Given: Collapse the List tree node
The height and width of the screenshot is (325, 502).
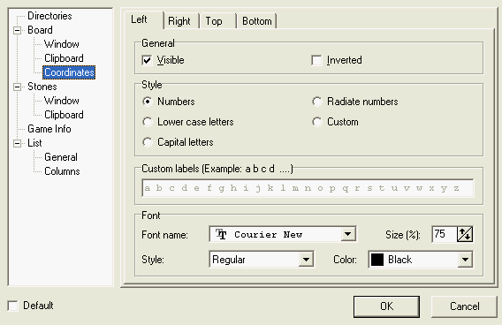Looking at the screenshot, I should [x=18, y=143].
